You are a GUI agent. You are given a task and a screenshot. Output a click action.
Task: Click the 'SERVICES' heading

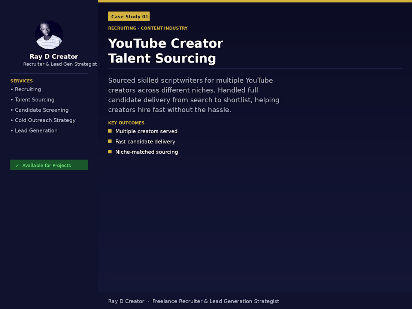22,81
